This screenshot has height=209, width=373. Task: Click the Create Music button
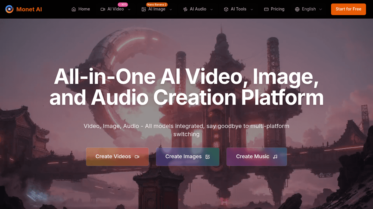coord(257,157)
